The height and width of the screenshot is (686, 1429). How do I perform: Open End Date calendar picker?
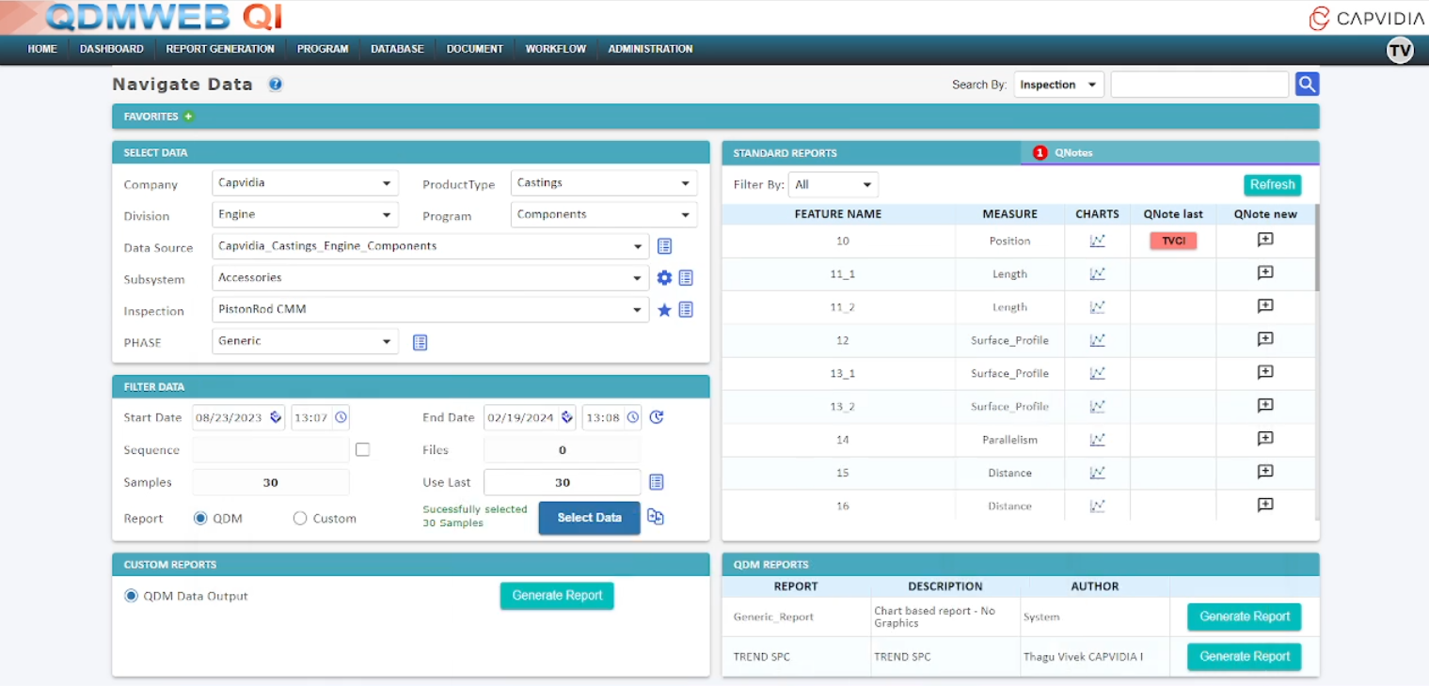(567, 416)
